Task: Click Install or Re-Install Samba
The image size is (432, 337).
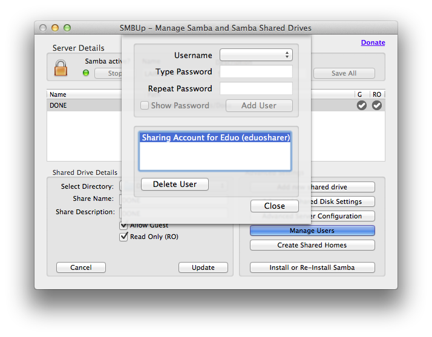Action: pyautogui.click(x=312, y=267)
